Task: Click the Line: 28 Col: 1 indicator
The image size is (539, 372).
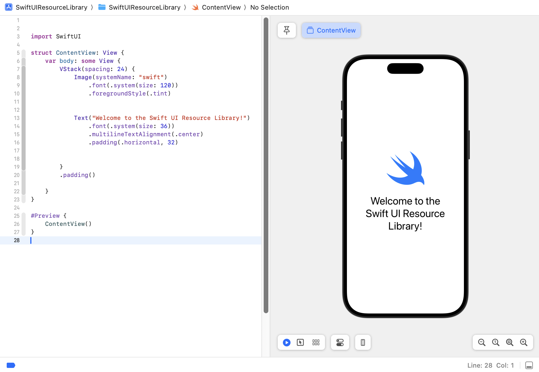Action: 491,365
